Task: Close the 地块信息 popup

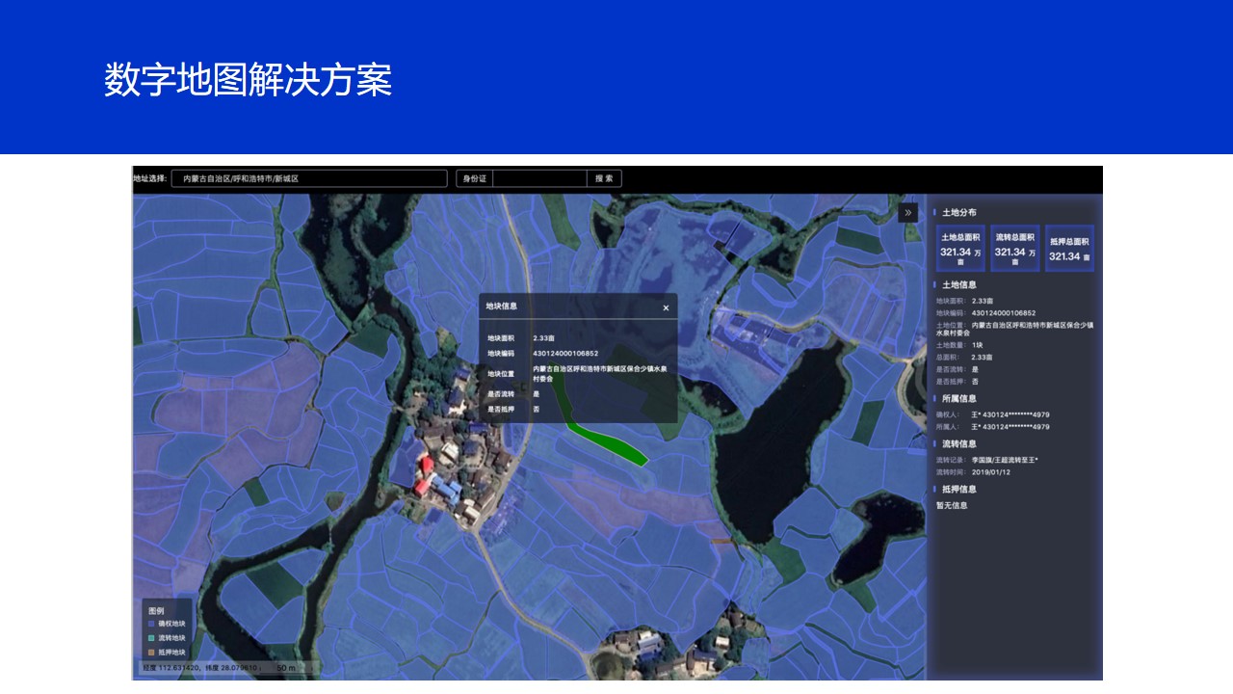Action: tap(666, 307)
